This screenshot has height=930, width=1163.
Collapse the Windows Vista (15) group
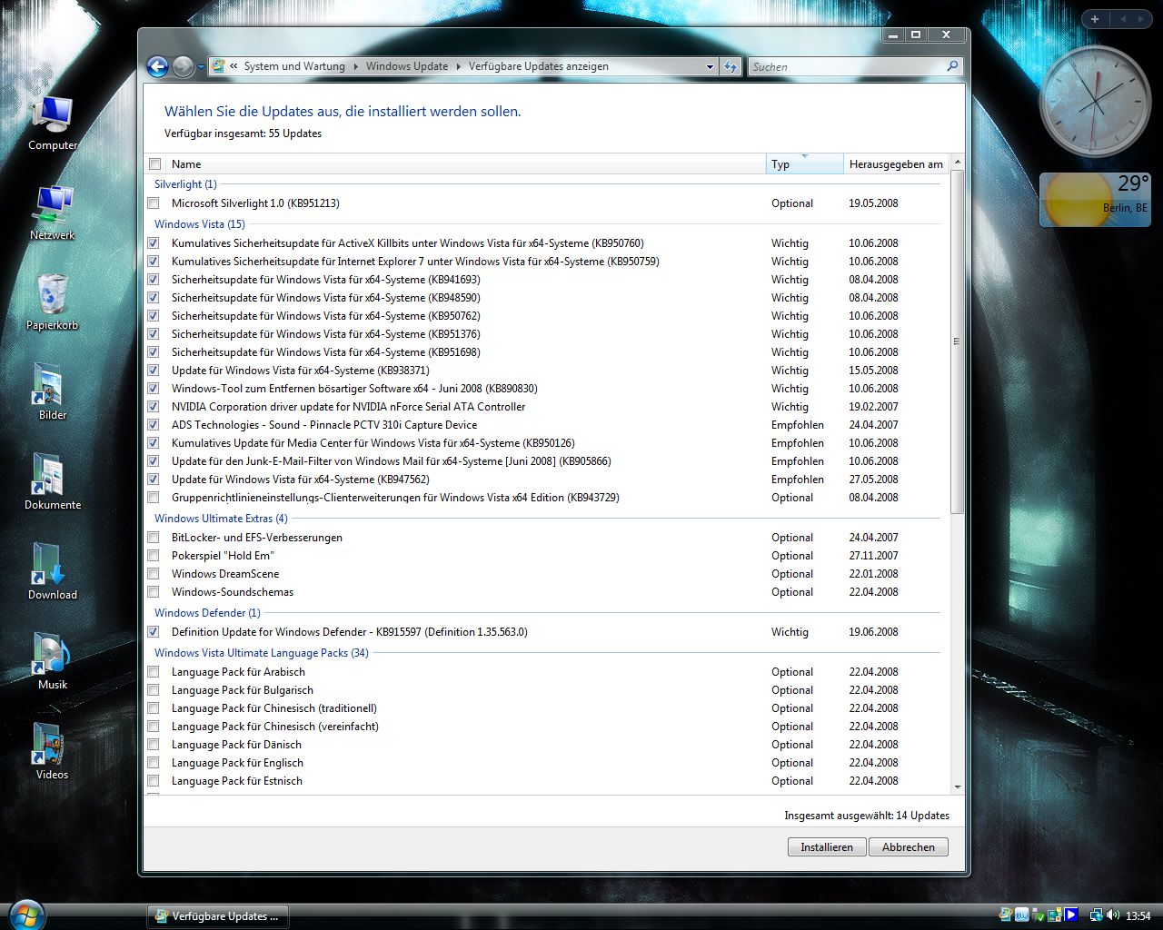click(x=199, y=224)
